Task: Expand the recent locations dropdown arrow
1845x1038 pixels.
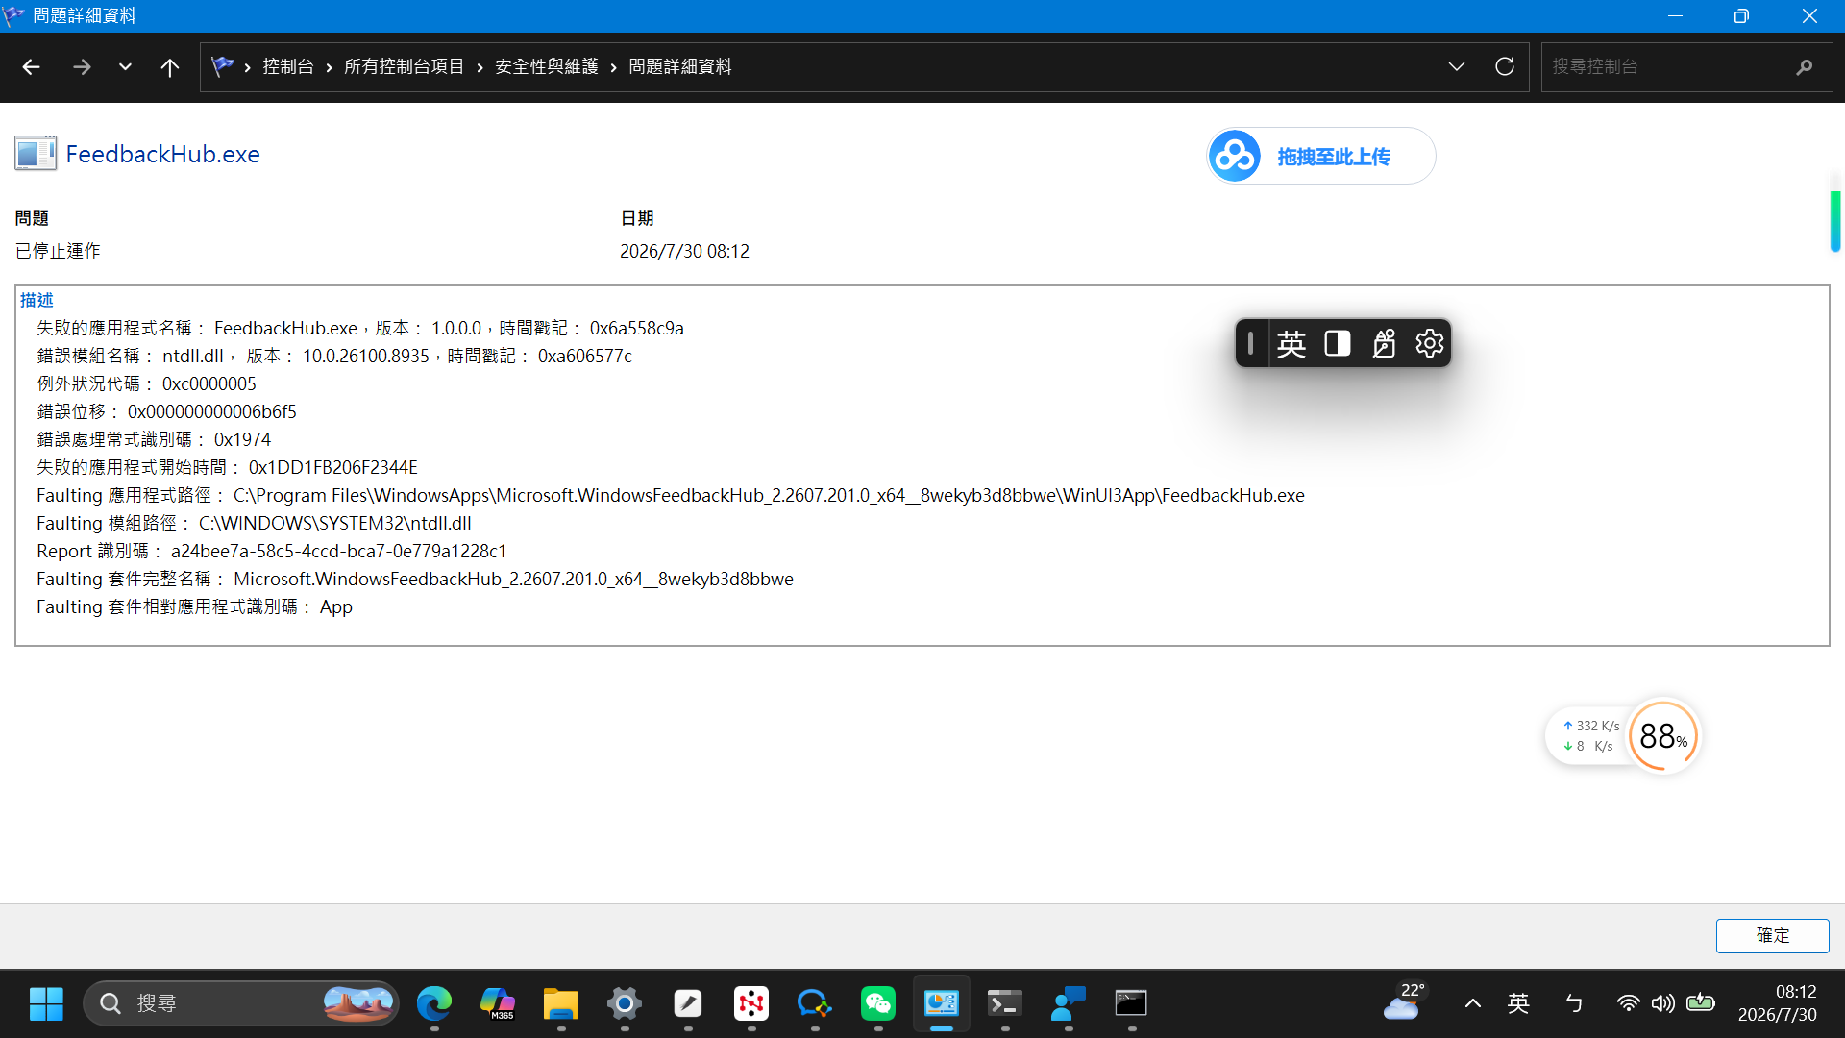Action: 125,67
